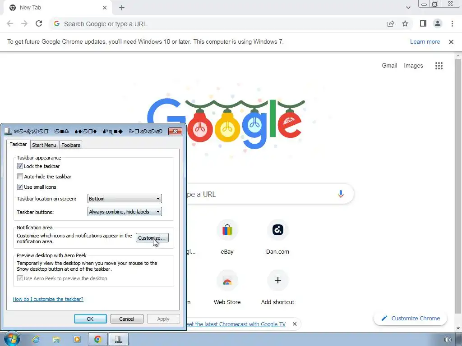
Task: Open Chrome tab search chevron
Action: tap(408, 8)
